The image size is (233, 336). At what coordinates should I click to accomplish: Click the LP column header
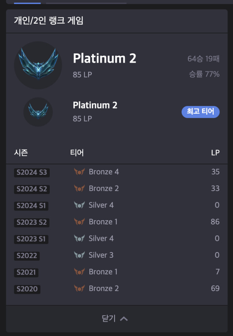click(x=215, y=153)
